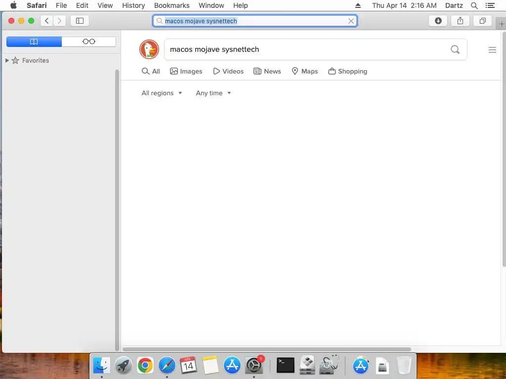Click the horizontal page scrollbar
This screenshot has height=379, width=506.
[266, 349]
